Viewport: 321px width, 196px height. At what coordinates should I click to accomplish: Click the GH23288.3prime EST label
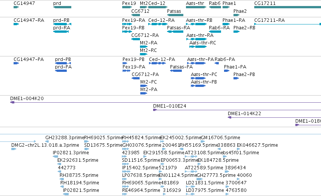(65, 138)
